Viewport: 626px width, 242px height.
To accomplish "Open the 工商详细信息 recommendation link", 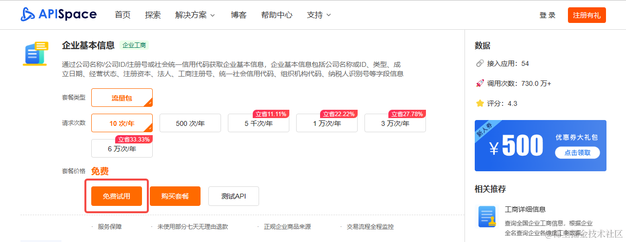I will 525,209.
